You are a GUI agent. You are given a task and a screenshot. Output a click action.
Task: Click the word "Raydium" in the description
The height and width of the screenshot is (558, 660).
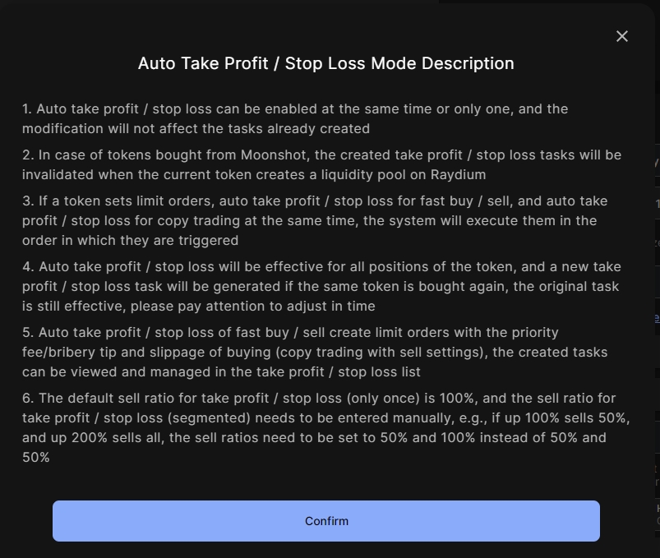pyautogui.click(x=458, y=174)
